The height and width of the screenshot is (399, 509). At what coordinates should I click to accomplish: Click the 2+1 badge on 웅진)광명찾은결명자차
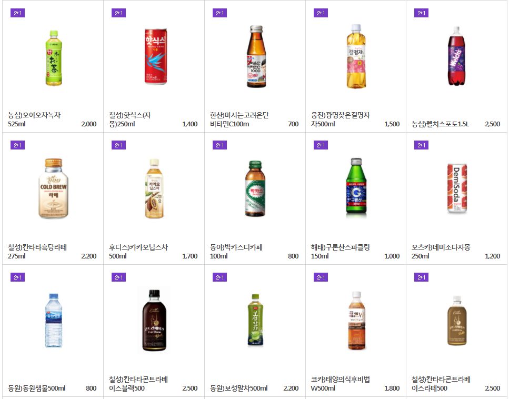321,13
